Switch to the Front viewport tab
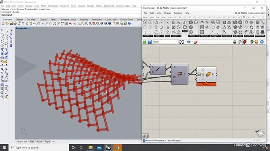 pyautogui.click(x=39, y=142)
